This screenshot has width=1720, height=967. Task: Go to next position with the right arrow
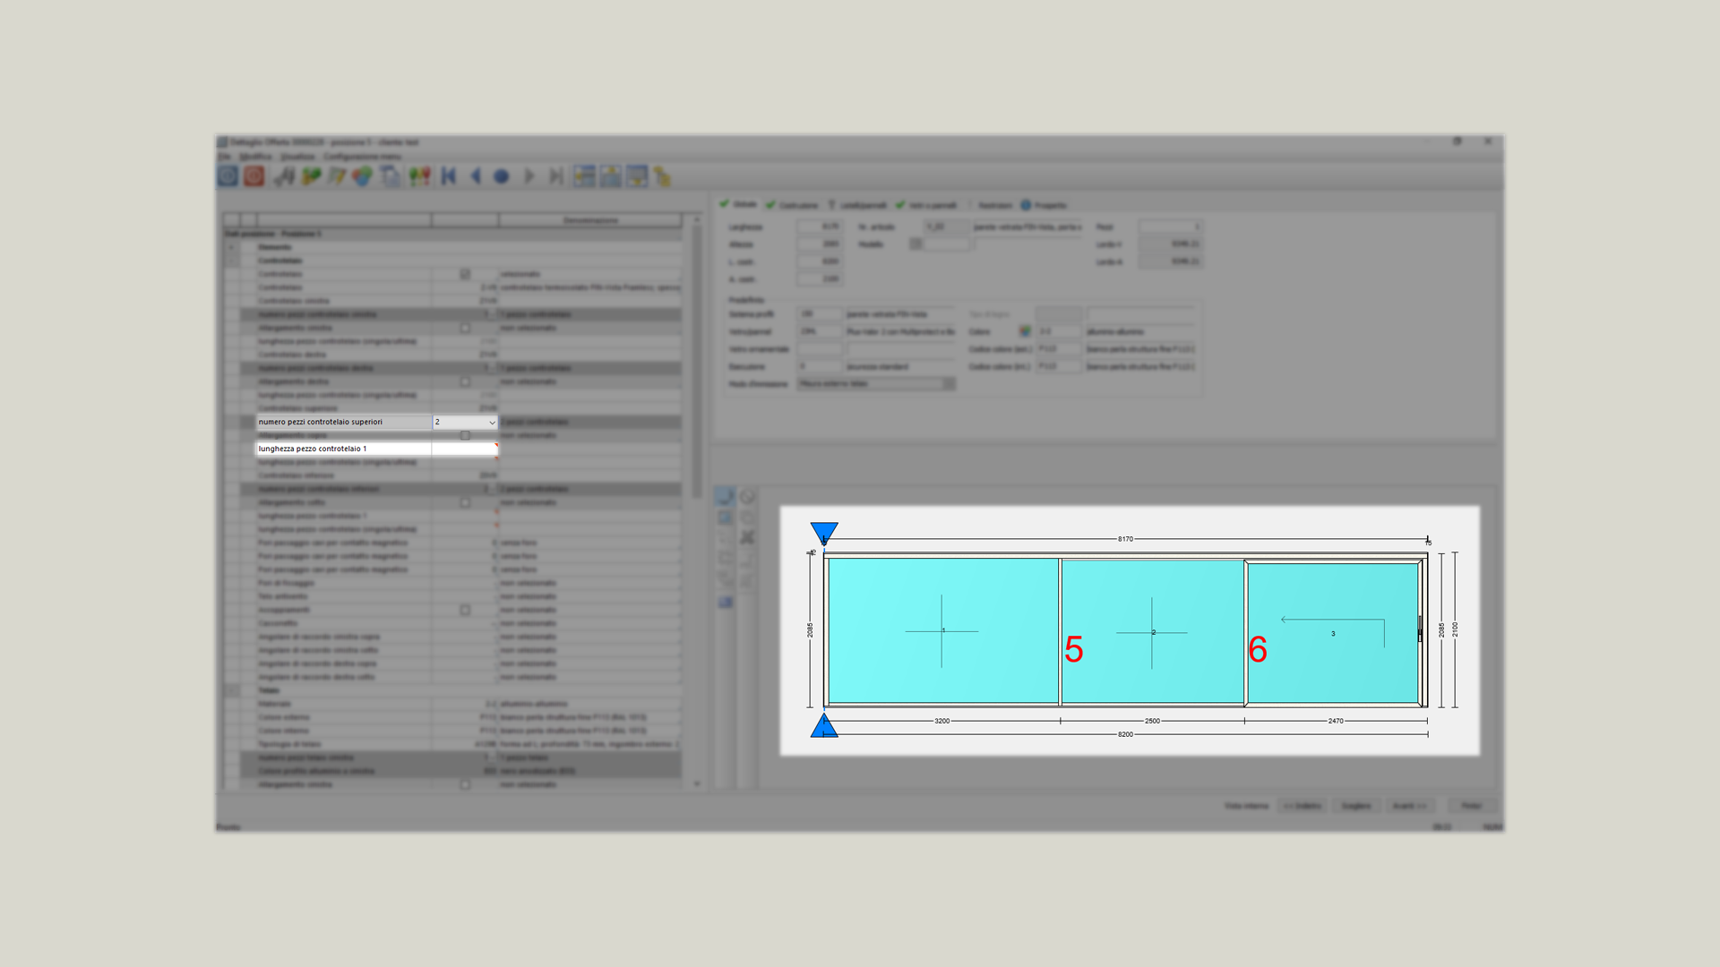click(529, 176)
